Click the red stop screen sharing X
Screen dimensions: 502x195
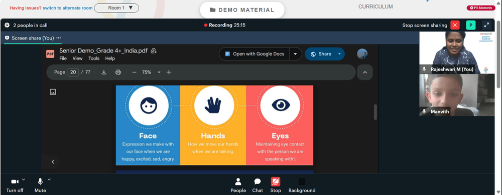[455, 25]
